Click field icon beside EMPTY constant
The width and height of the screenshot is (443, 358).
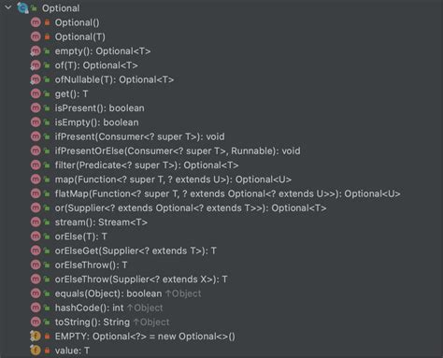36,337
